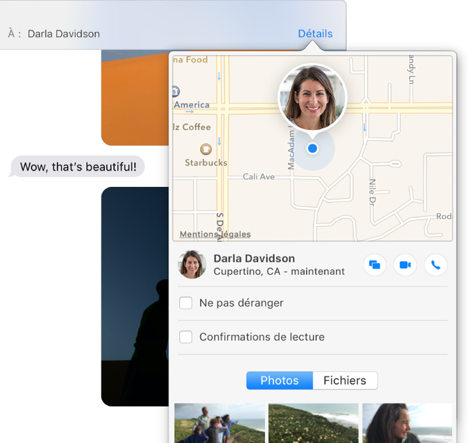
Task: Open the Mentions légales link
Action: coord(215,234)
